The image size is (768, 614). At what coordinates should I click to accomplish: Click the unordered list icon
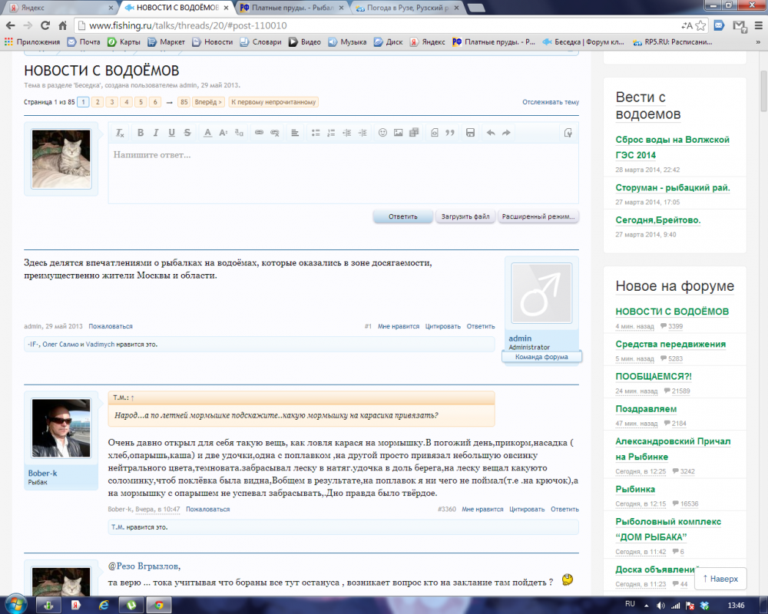pos(316,133)
